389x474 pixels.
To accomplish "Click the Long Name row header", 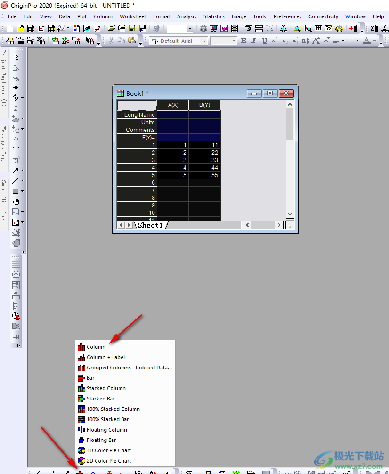I will tap(137, 115).
